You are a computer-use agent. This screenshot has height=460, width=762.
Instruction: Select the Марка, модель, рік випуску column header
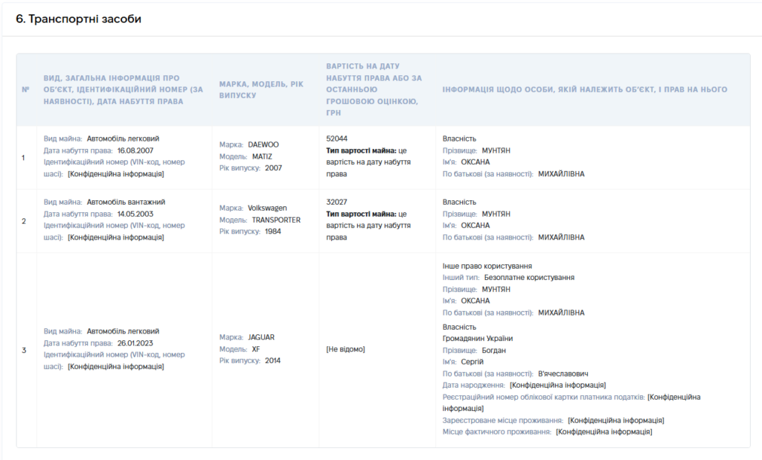point(261,89)
